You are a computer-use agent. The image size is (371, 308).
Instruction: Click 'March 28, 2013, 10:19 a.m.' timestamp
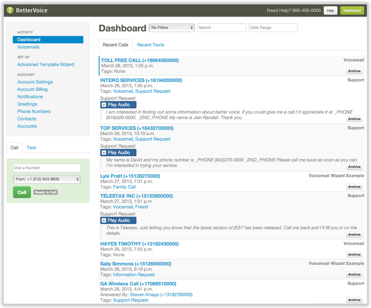(128, 134)
